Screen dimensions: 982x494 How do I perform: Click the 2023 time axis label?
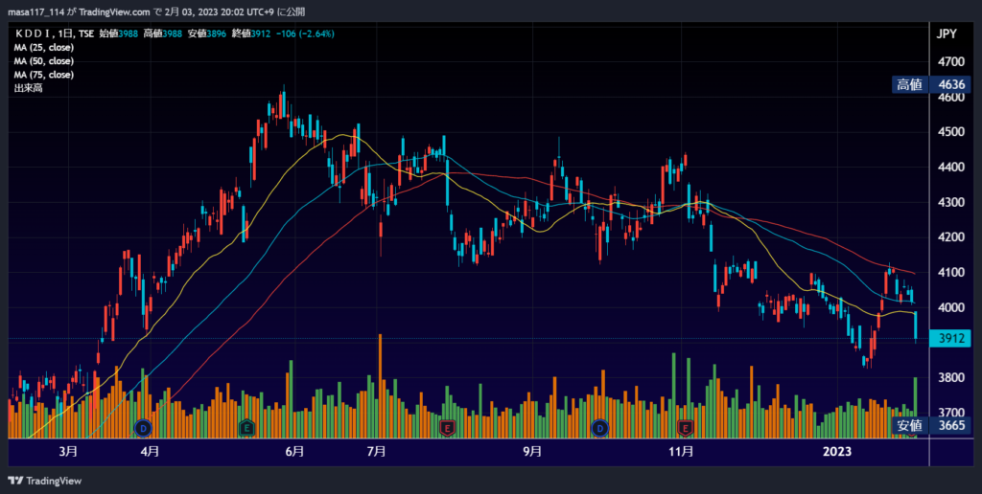(x=837, y=452)
